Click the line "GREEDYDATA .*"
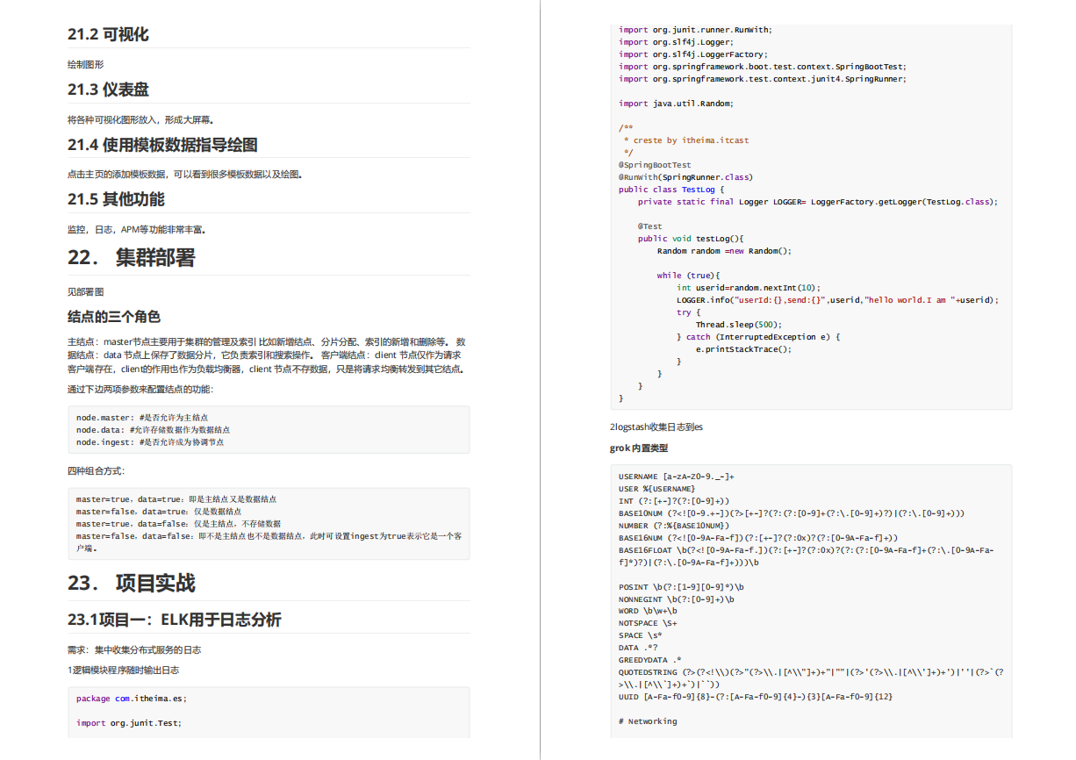 coord(650,661)
